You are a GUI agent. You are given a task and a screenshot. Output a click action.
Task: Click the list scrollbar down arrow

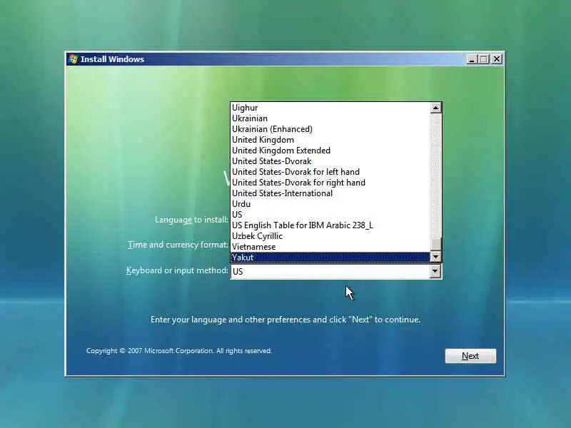point(436,257)
